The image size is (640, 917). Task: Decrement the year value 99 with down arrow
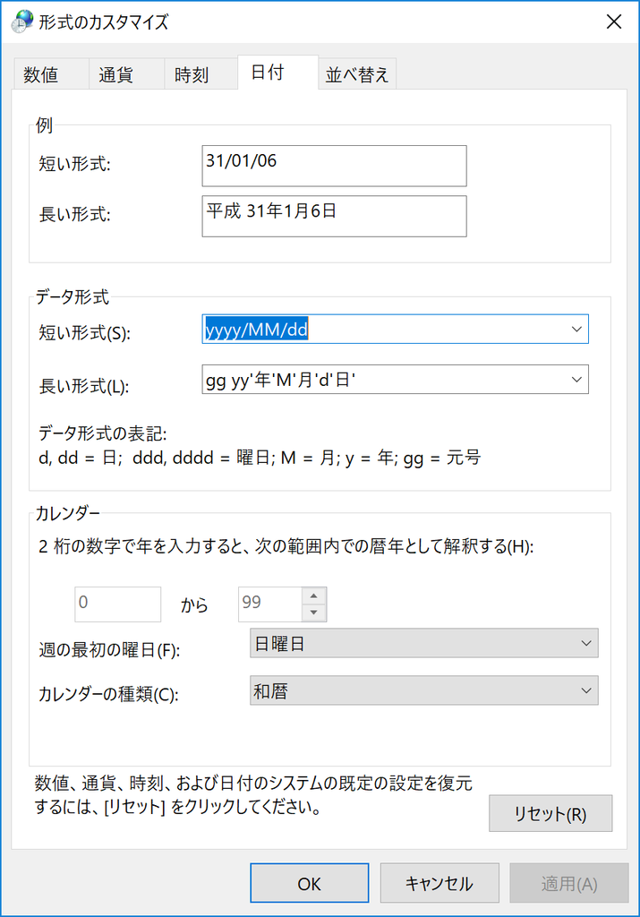pos(315,612)
